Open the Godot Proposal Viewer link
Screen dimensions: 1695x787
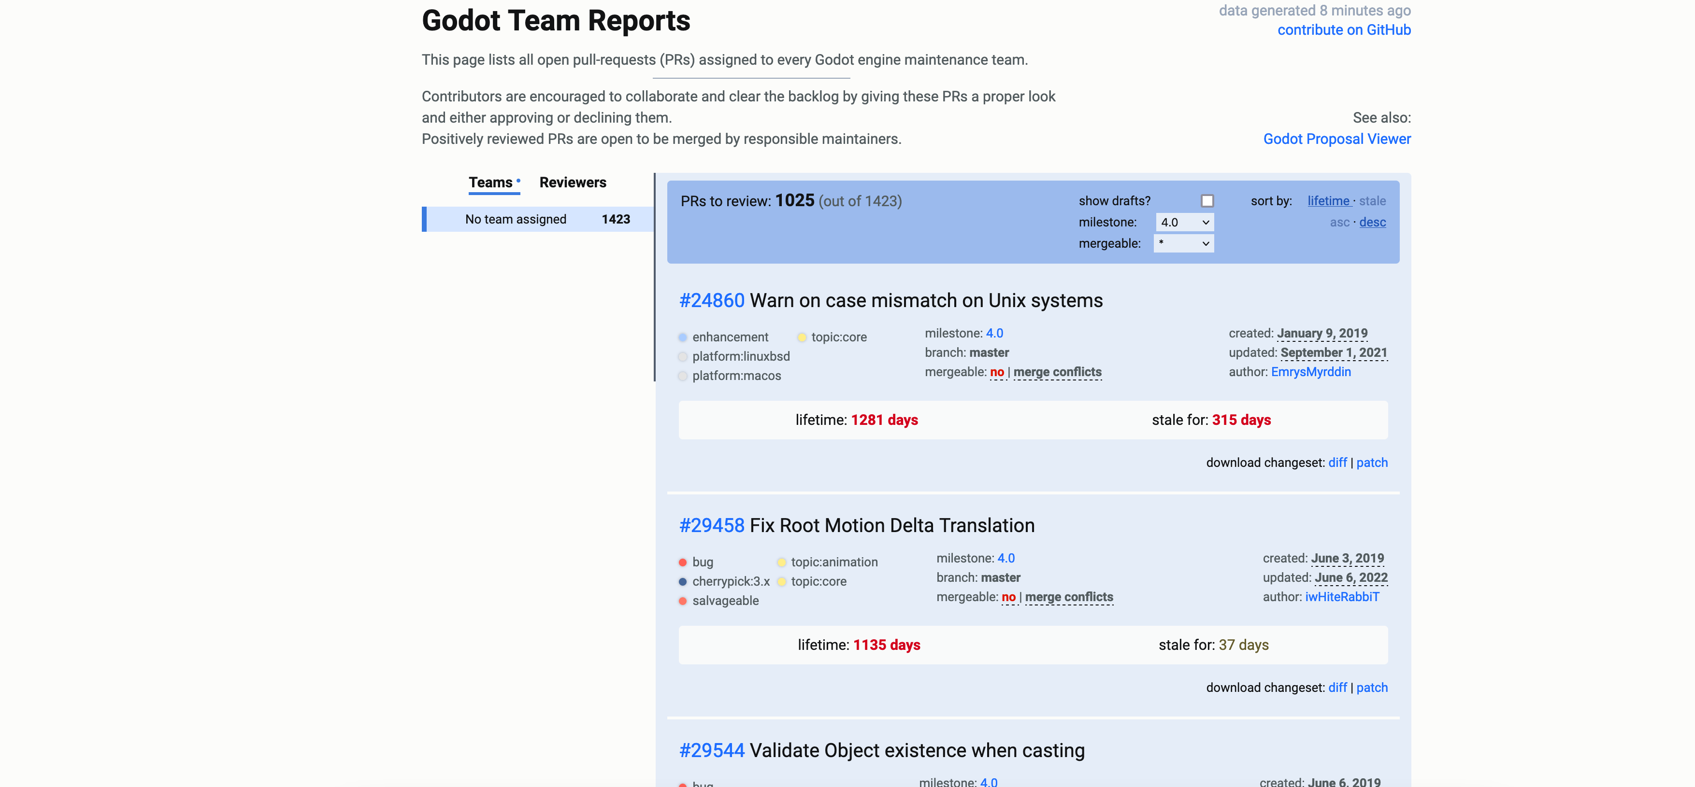(x=1336, y=139)
